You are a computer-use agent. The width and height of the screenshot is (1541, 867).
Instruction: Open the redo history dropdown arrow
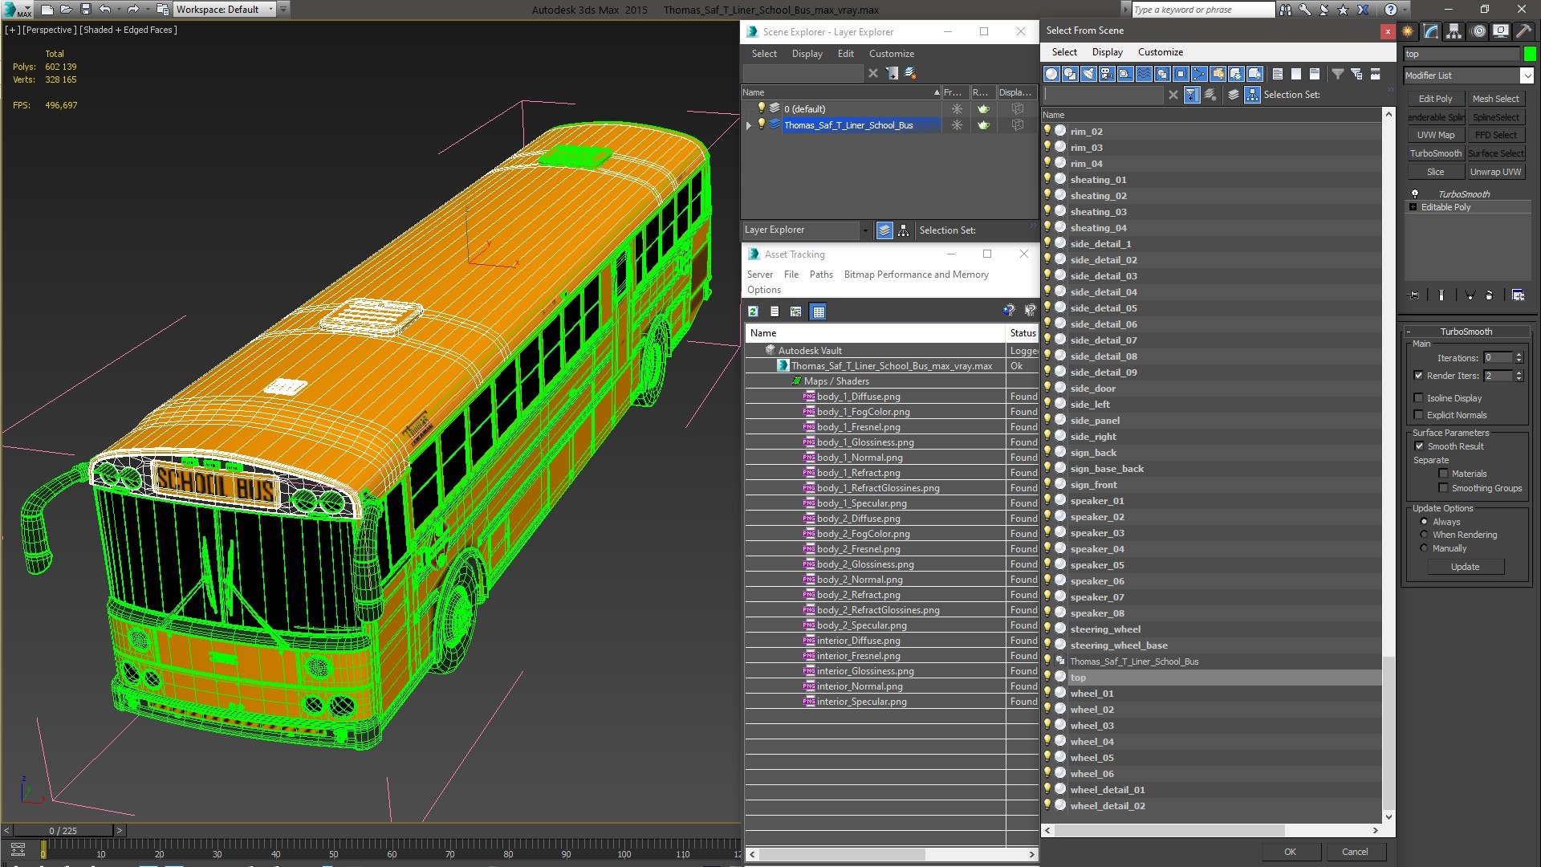pos(148,10)
